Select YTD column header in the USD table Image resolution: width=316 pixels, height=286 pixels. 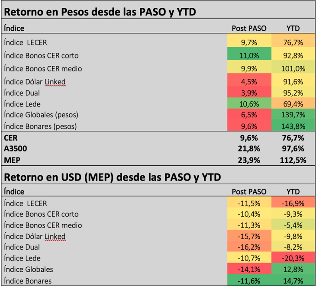[x=293, y=192]
